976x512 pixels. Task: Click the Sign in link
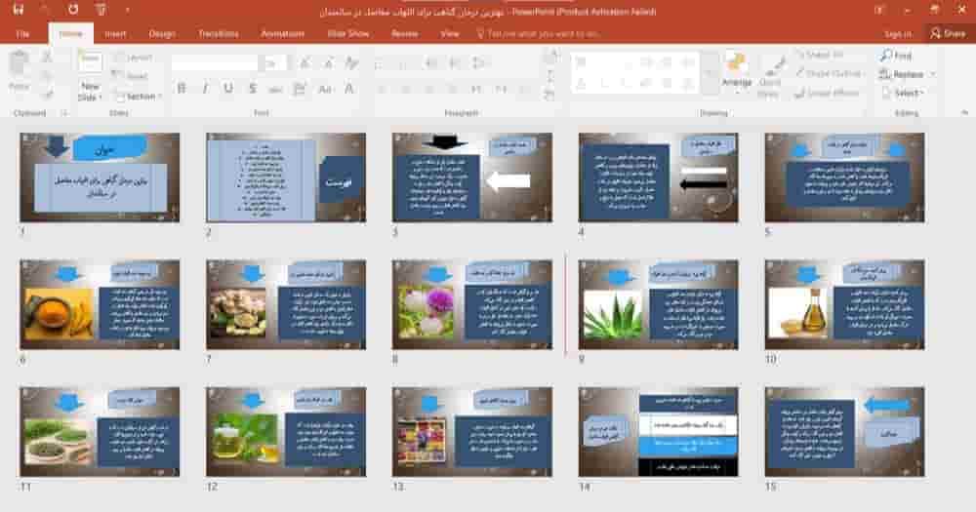[x=898, y=33]
